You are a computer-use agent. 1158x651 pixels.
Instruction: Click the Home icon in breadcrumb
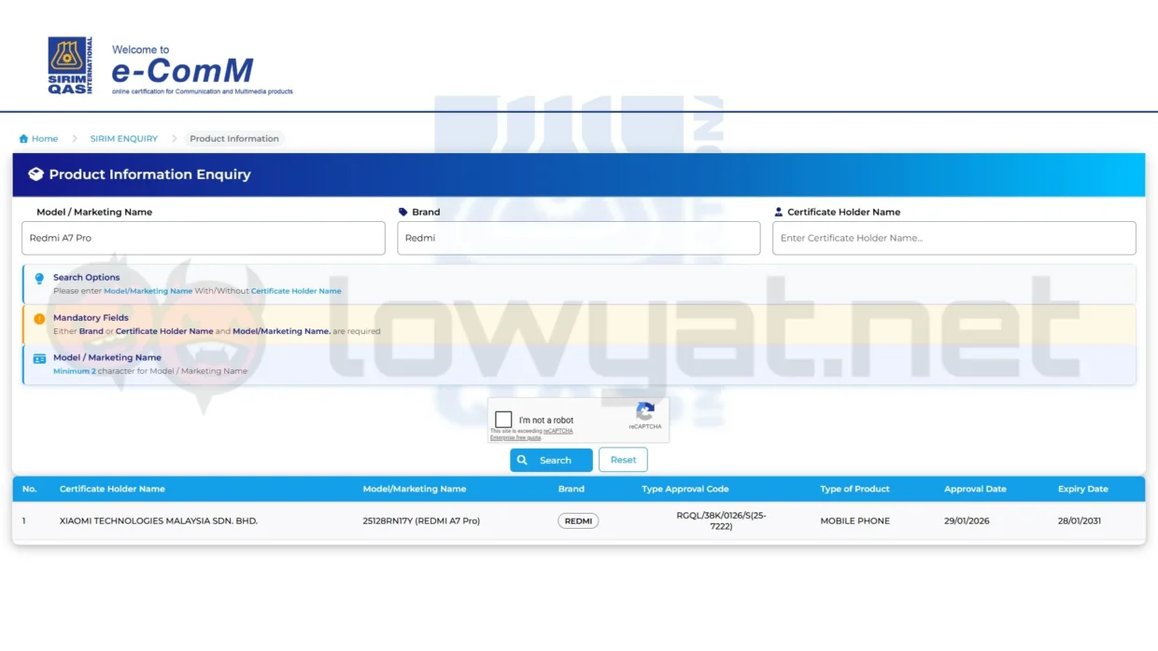[x=23, y=139]
